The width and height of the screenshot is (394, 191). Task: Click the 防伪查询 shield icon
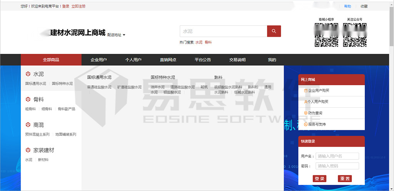(x=306, y=113)
